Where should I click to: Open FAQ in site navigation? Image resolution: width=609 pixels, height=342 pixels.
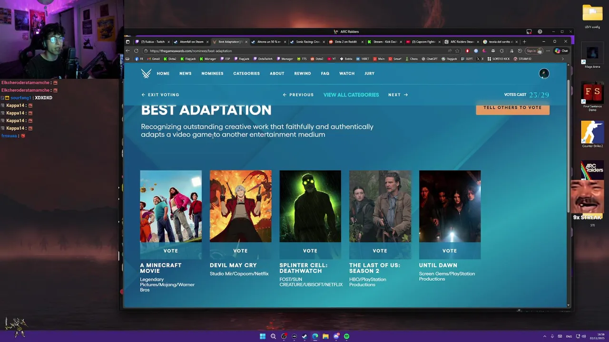tap(325, 74)
